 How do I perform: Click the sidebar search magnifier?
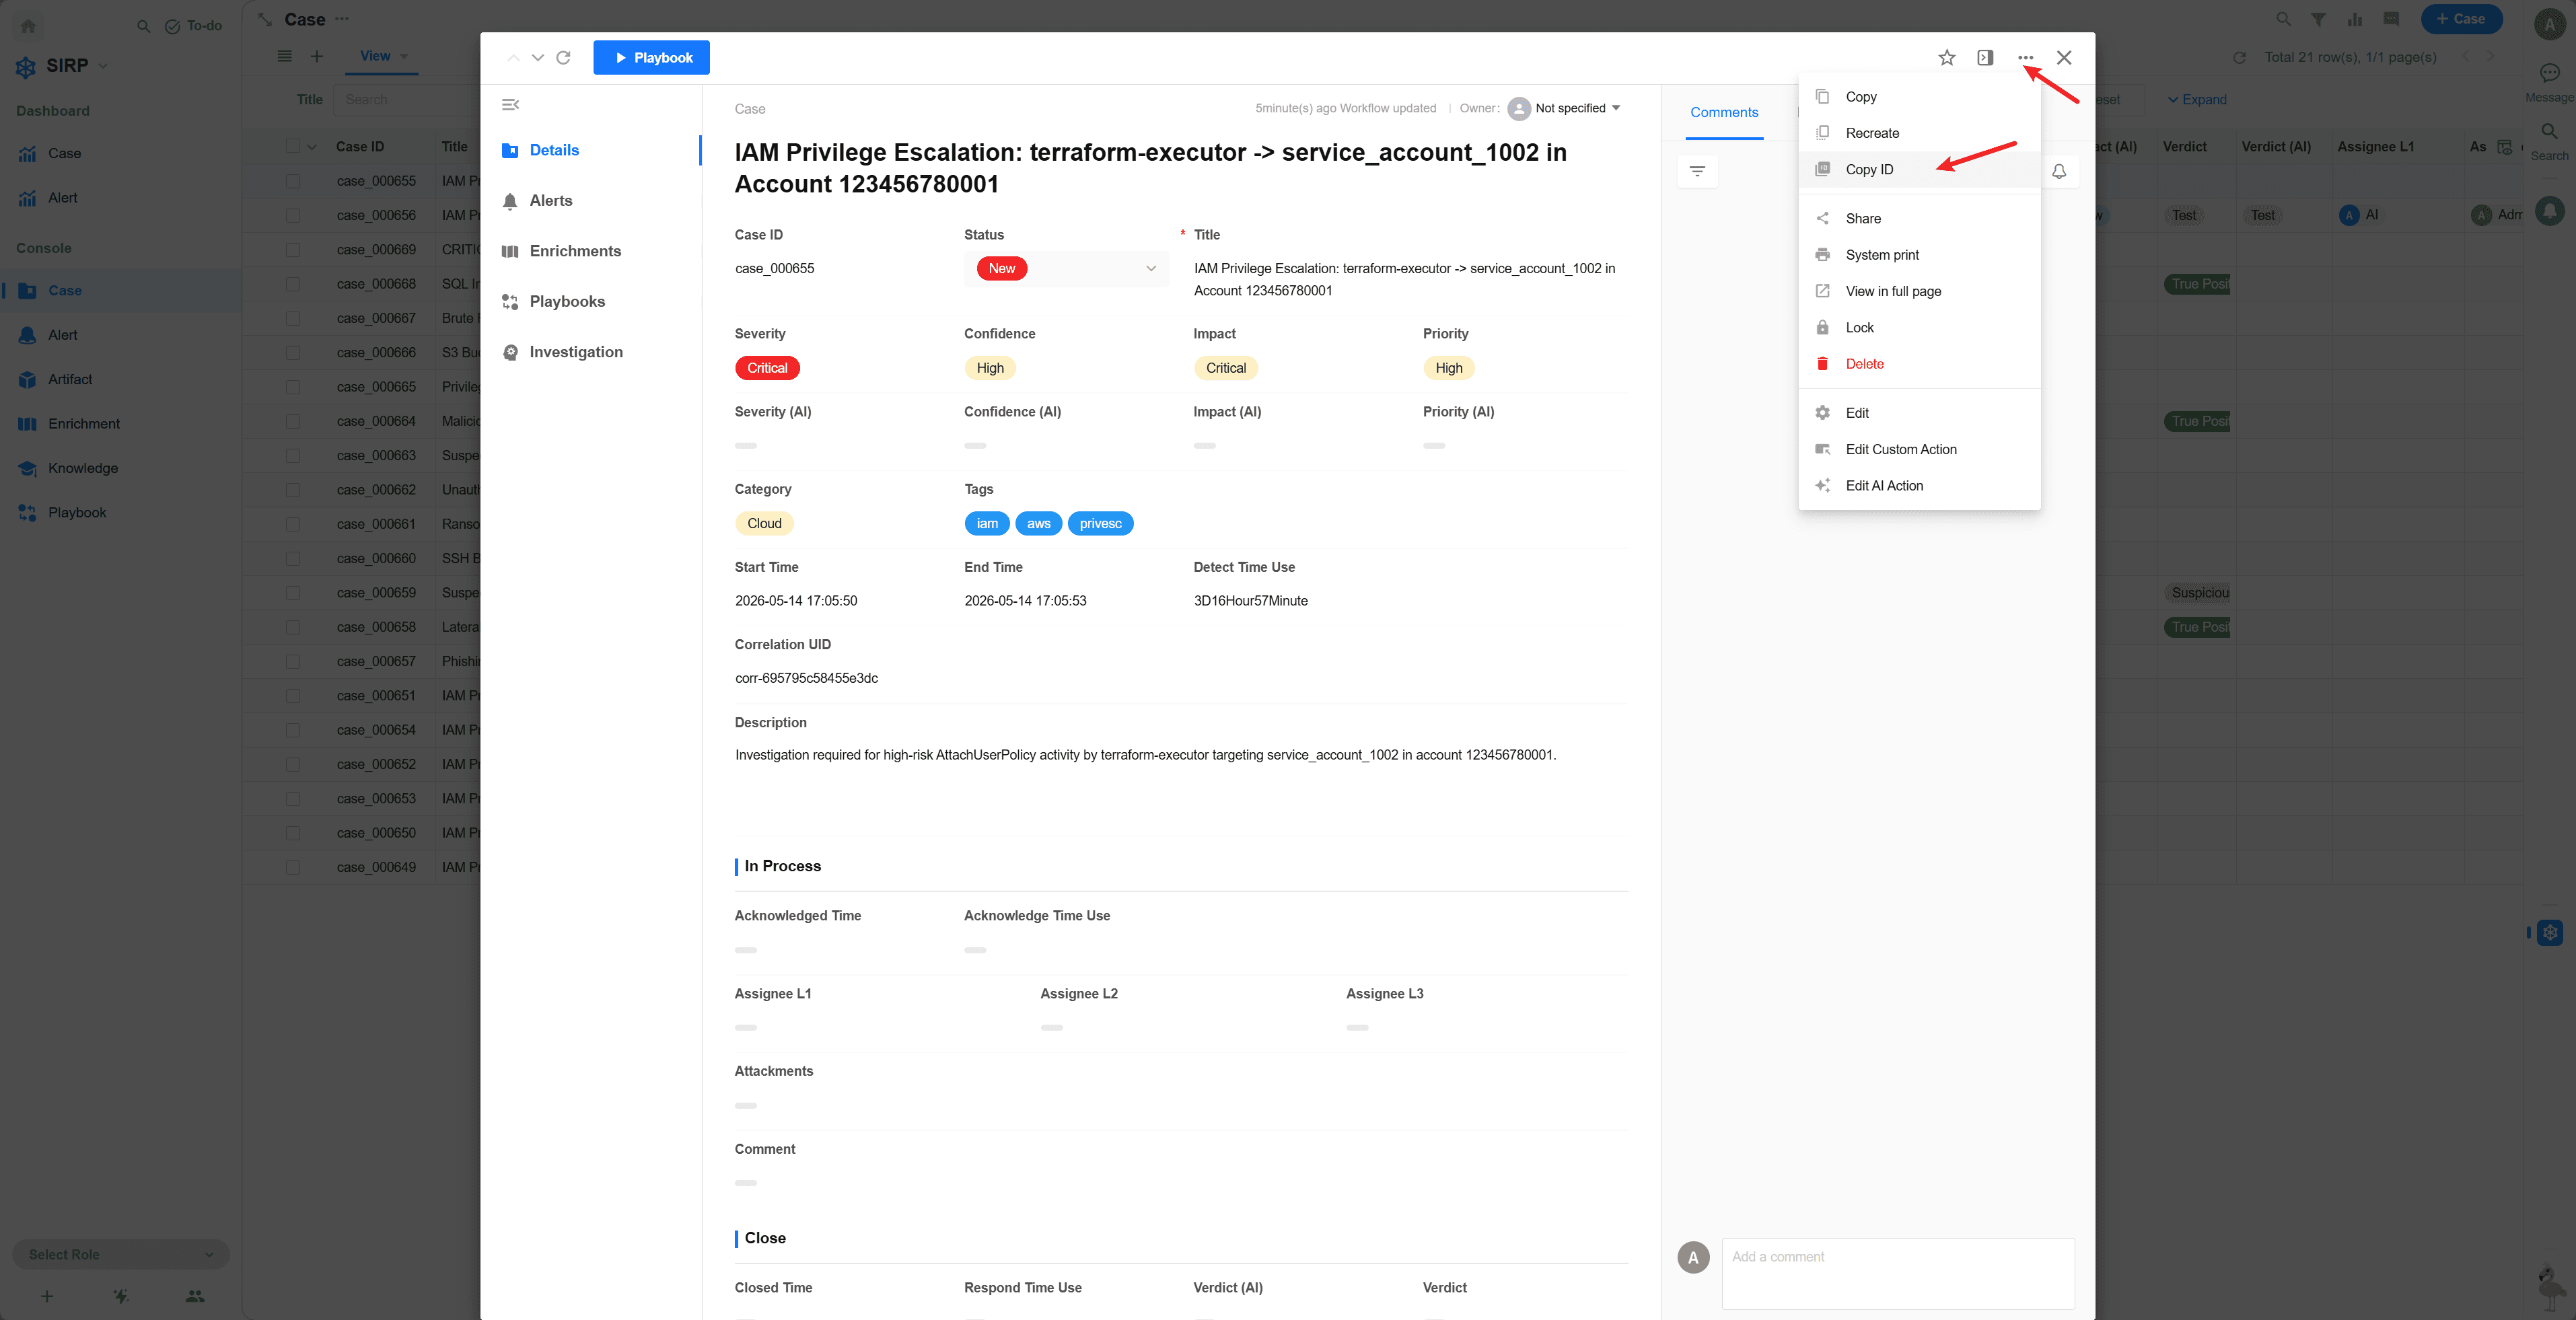[x=143, y=26]
